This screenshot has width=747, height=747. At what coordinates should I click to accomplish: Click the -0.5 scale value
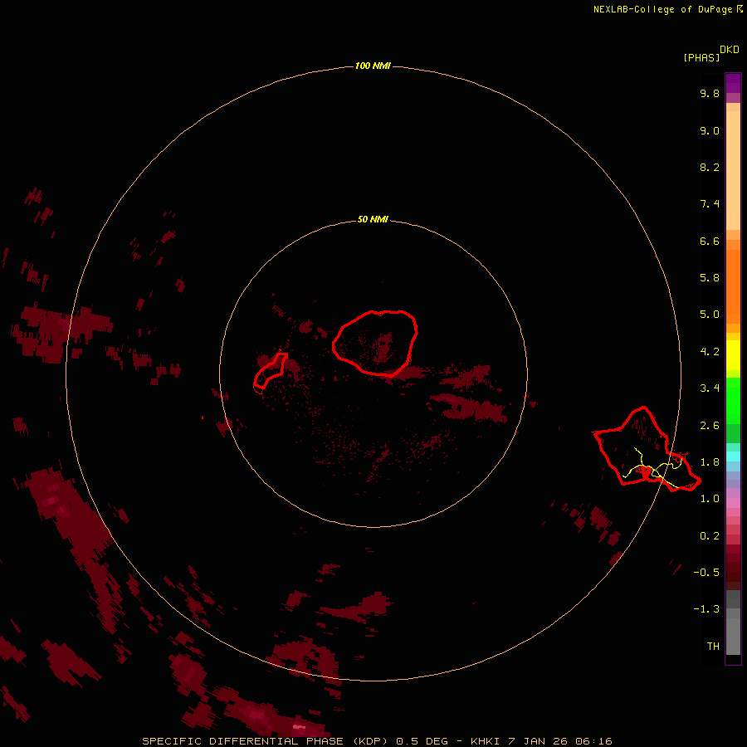tap(706, 573)
